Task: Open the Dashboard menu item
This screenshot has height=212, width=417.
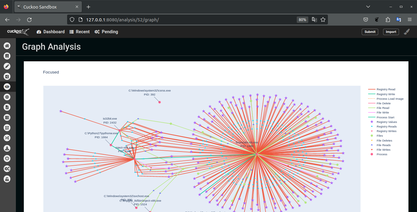Action: click(x=51, y=32)
